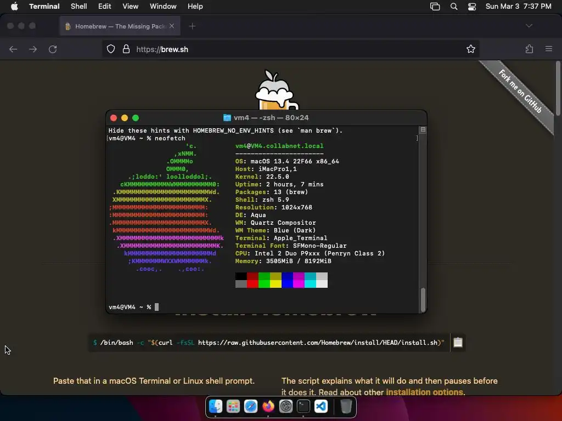This screenshot has height=421, width=562.
Task: Click the date and time in menu bar
Action: (x=518, y=7)
